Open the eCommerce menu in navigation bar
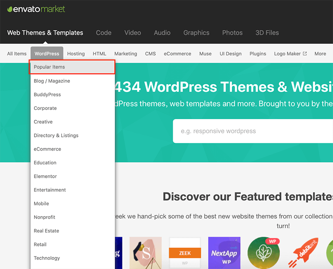This screenshot has height=269, width=333. (x=177, y=54)
